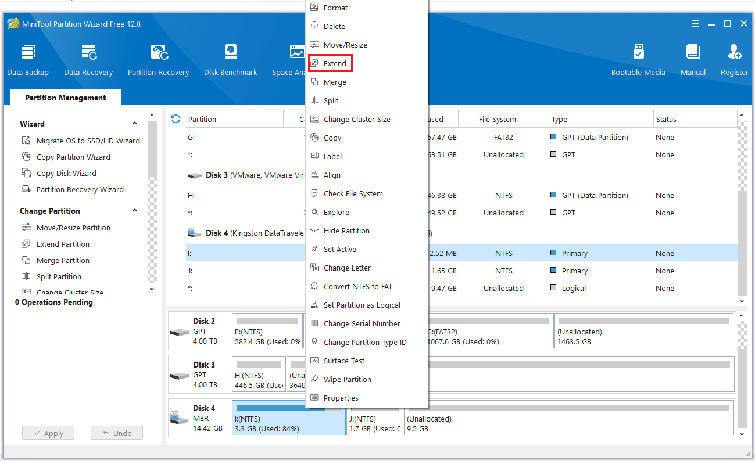Choose Split in context menu
The height and width of the screenshot is (461, 755).
click(x=367, y=100)
